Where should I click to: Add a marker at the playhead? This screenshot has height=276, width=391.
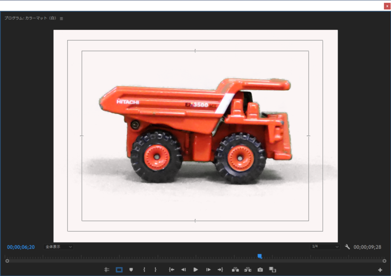(x=131, y=270)
